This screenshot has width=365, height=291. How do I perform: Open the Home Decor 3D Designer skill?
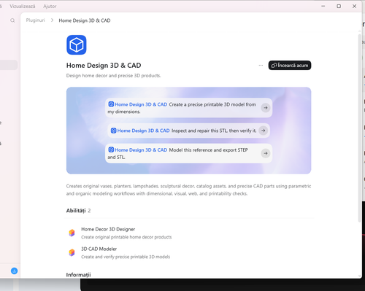tap(188, 233)
